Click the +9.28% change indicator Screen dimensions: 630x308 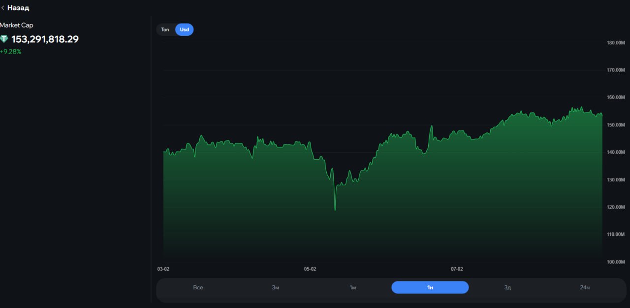point(11,52)
